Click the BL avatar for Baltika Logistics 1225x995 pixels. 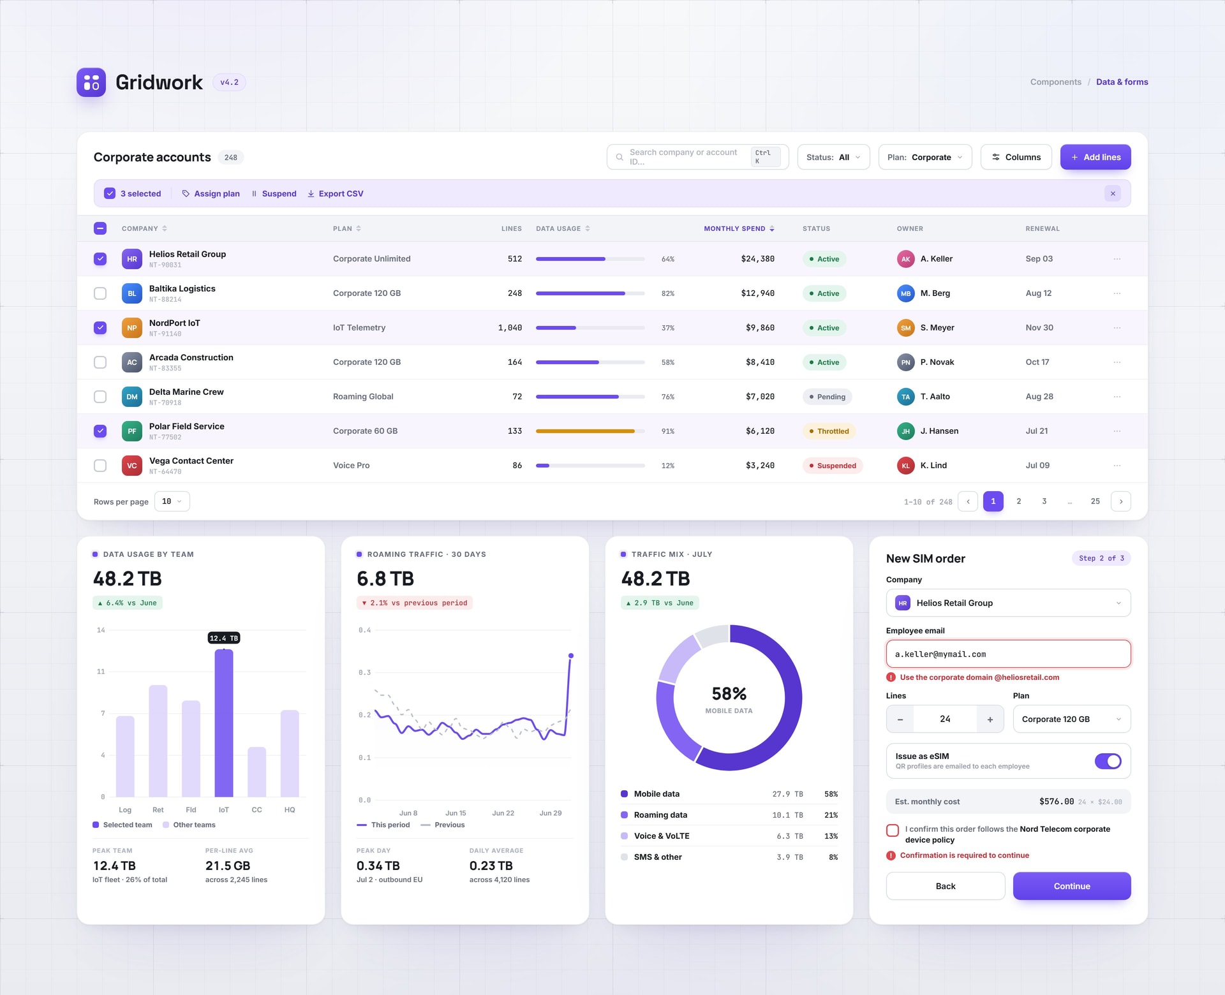click(132, 293)
